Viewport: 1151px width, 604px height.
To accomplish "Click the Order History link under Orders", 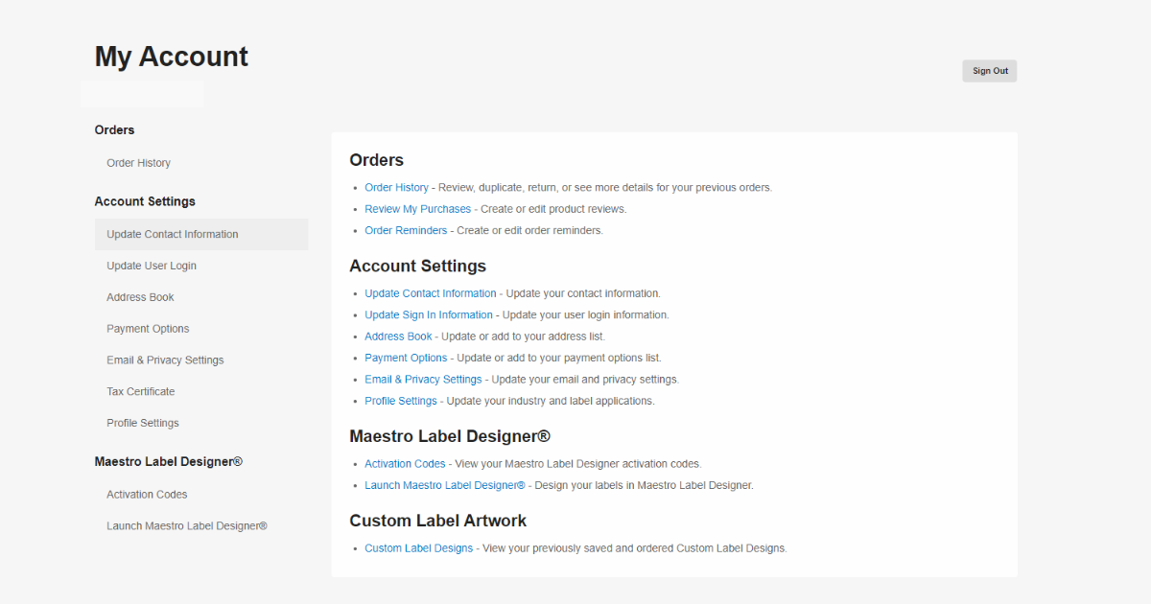I will (x=396, y=187).
